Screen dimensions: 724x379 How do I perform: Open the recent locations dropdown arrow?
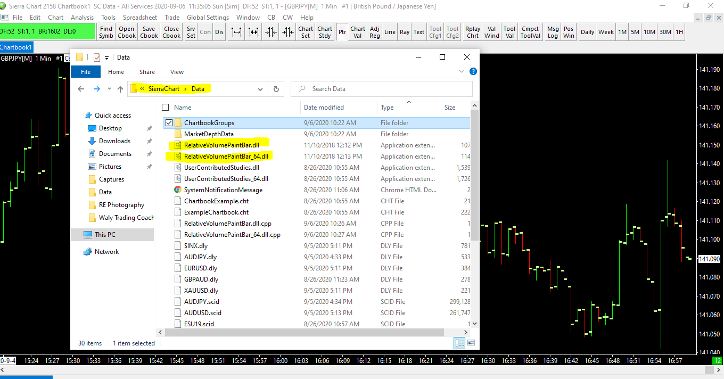pos(109,89)
